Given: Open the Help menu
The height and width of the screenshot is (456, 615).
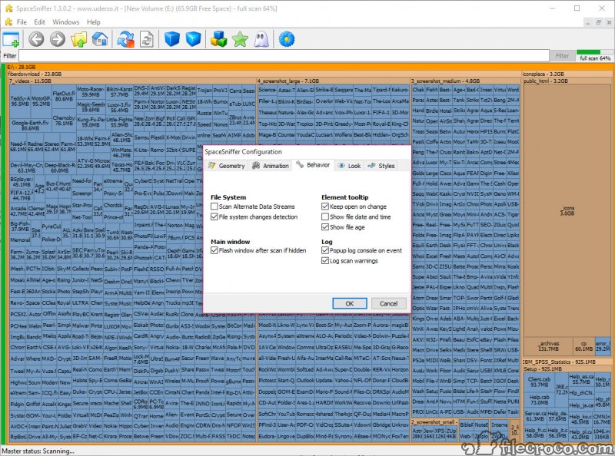Looking at the screenshot, I should (x=93, y=22).
